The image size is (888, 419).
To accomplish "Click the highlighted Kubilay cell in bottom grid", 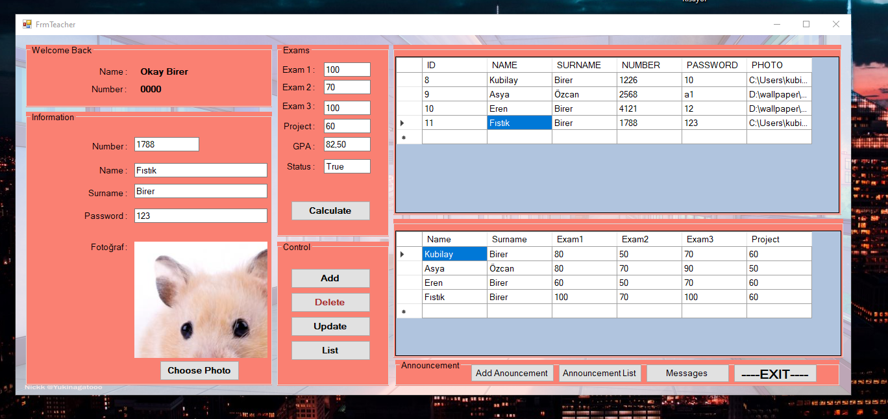I will pos(454,254).
